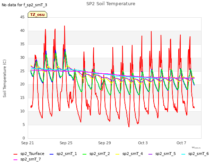This screenshot has height=166, width=222.
Task: Click the TZ_osu annotation label
Action: (x=37, y=15)
